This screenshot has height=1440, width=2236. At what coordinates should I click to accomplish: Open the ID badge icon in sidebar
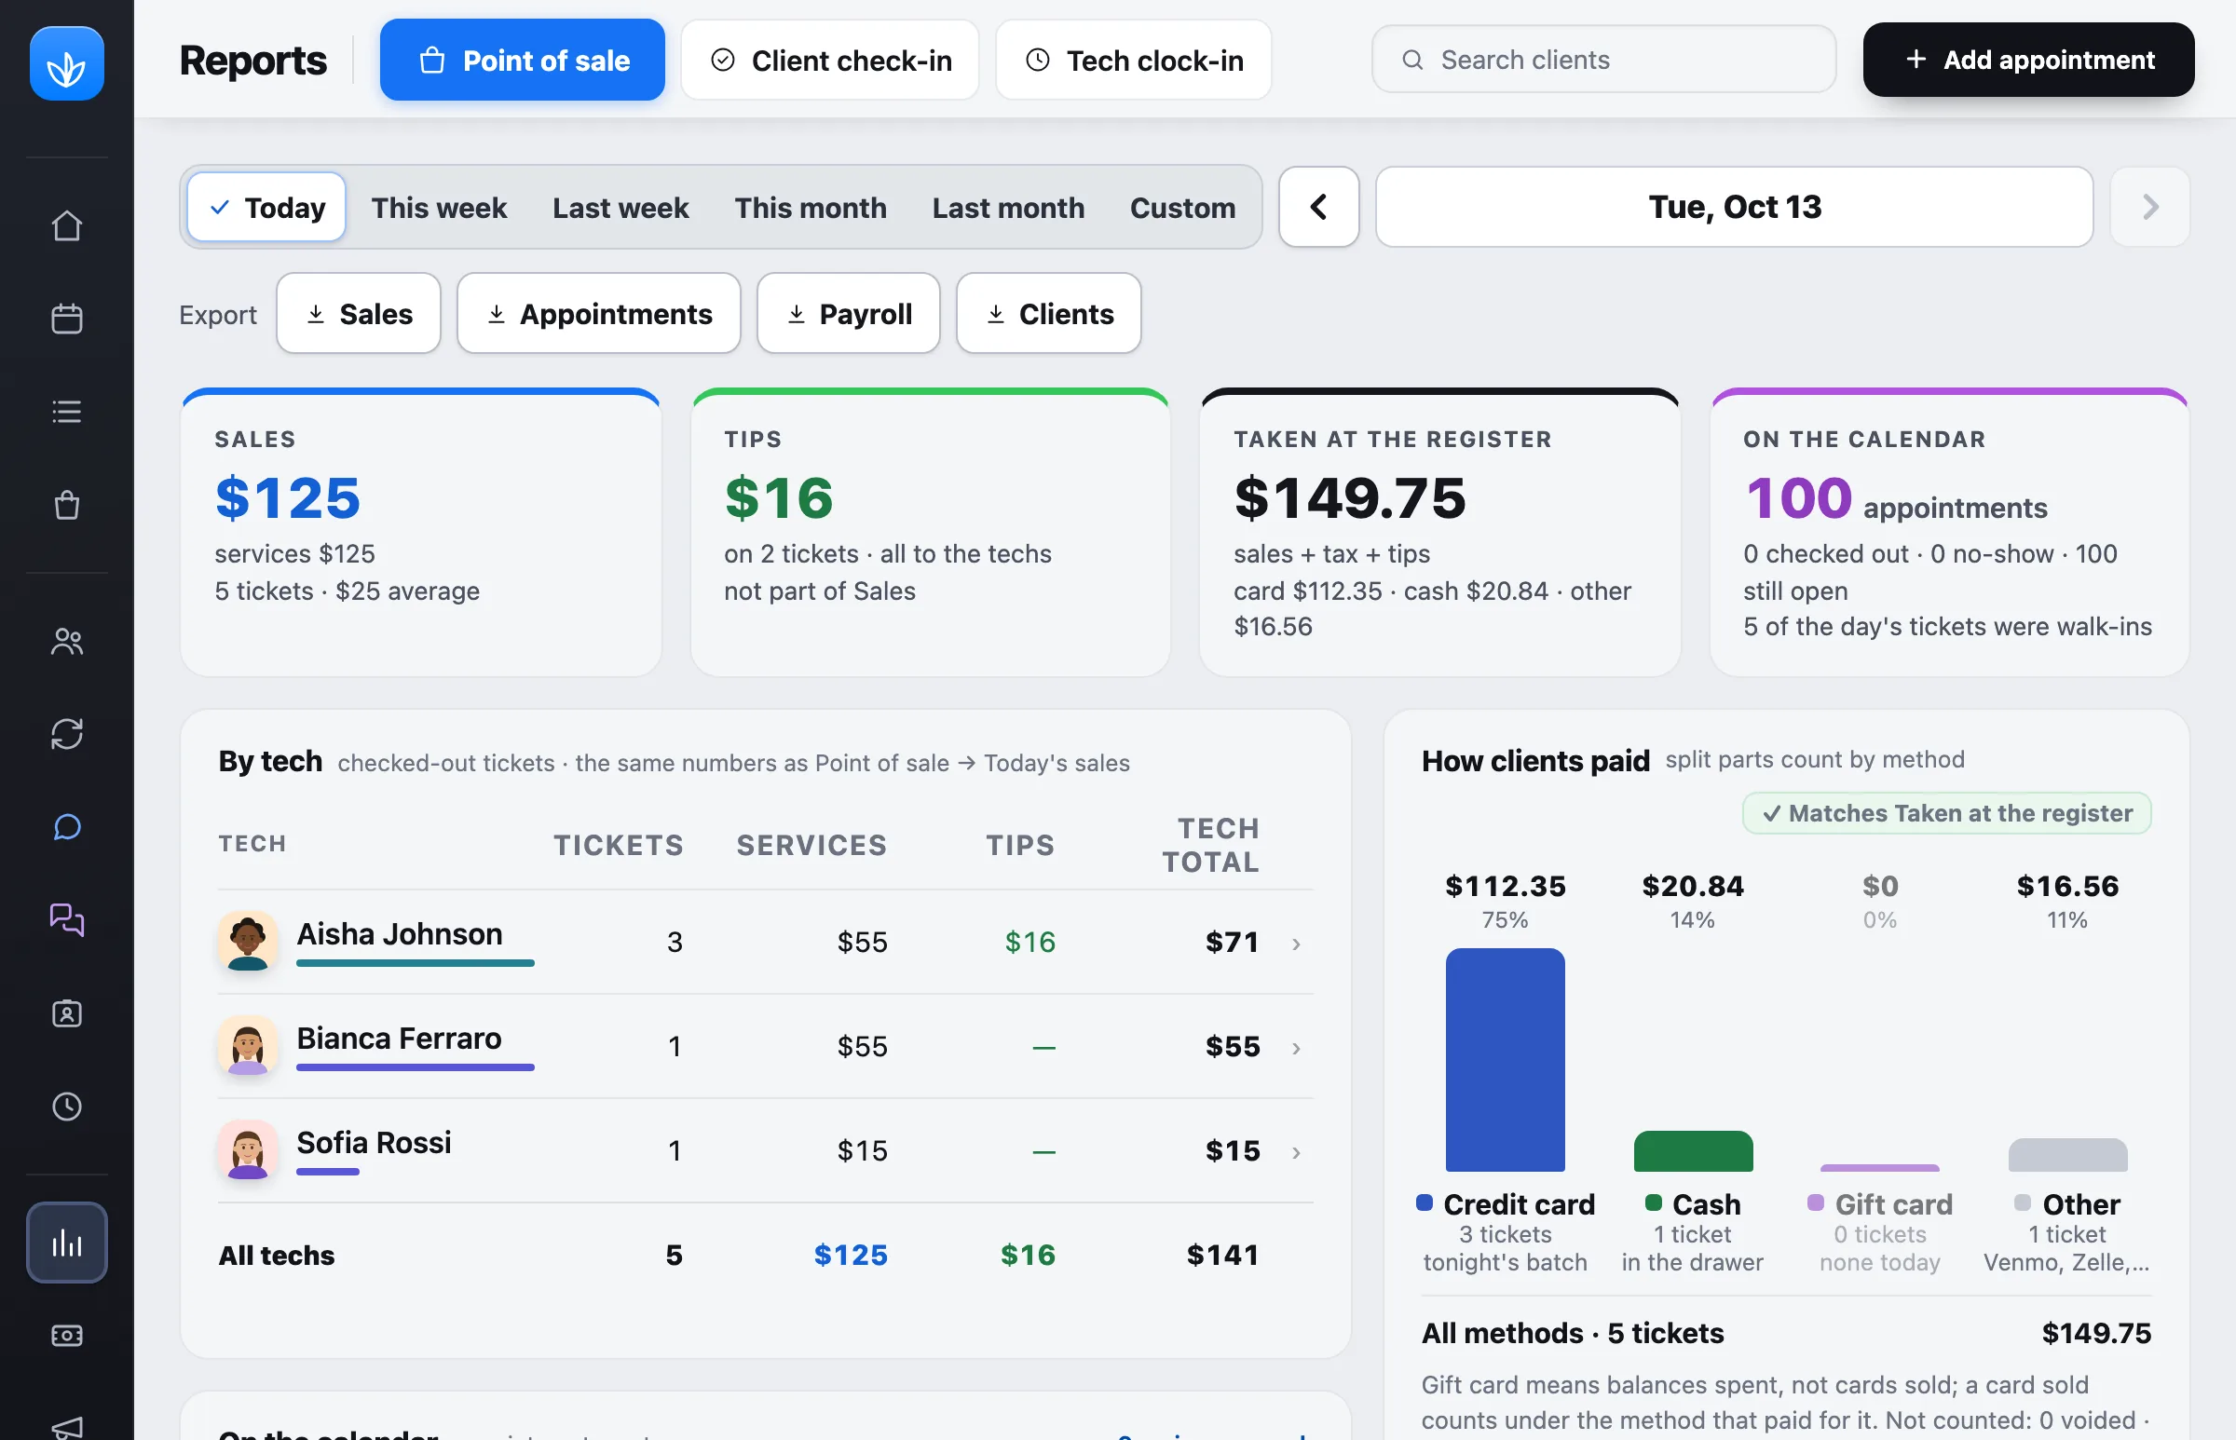coord(66,1013)
